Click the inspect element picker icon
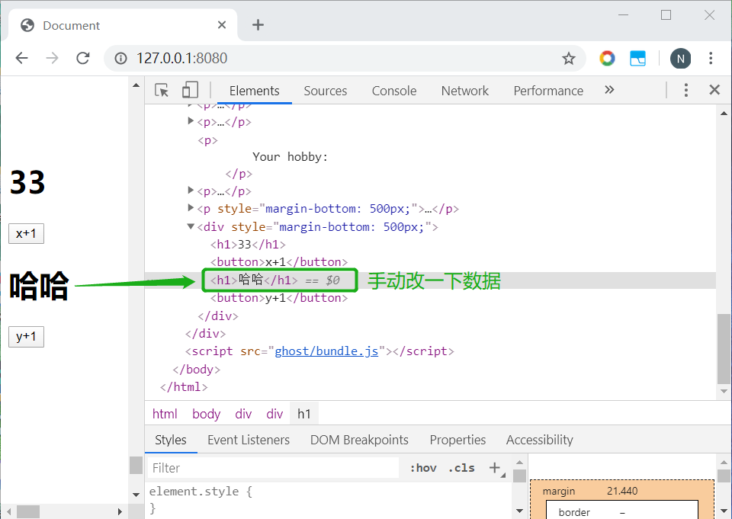 [162, 90]
